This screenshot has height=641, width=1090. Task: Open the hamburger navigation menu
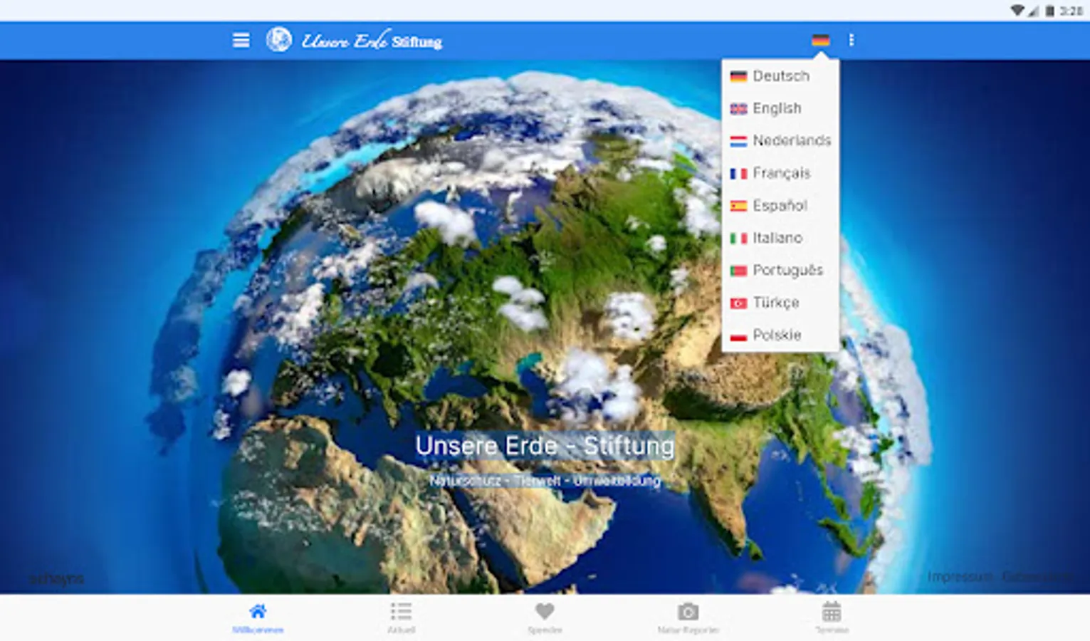(x=241, y=41)
